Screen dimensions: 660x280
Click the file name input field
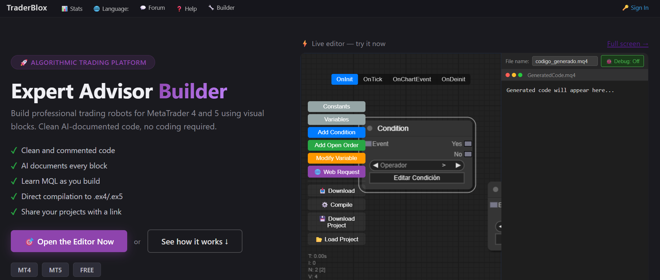[x=565, y=61]
